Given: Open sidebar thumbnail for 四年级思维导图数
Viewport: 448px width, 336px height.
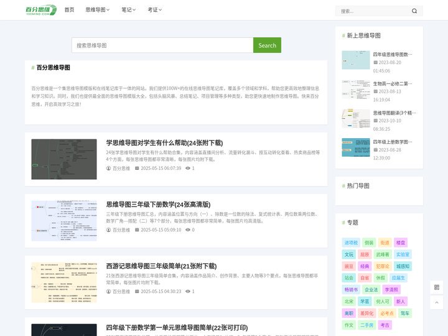Looking at the screenshot, I should tap(356, 60).
